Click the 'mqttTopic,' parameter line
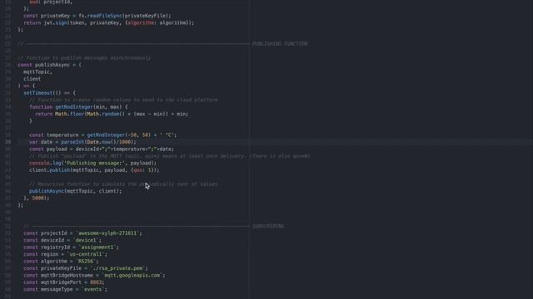Screen dimensions: 533x299 37,72
